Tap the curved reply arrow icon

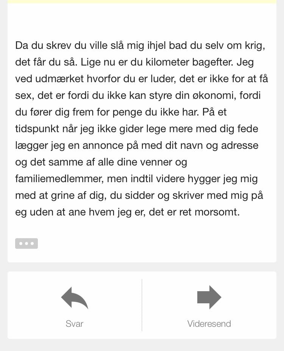(75, 298)
